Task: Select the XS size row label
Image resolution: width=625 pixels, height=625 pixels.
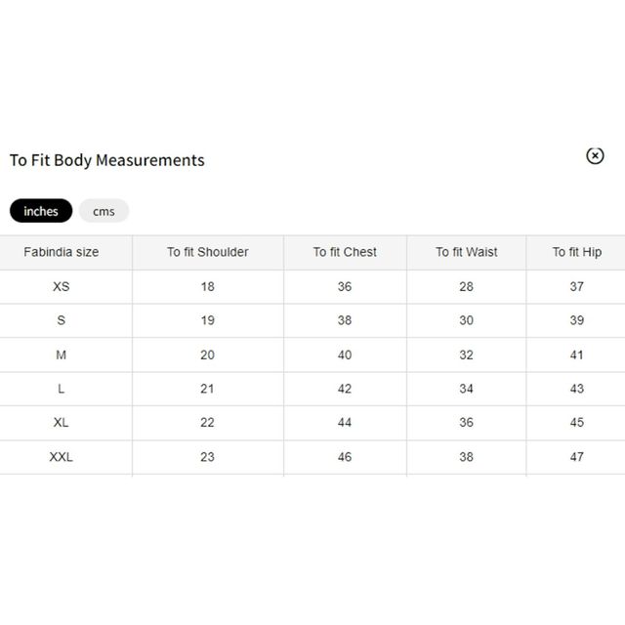Action: [x=61, y=286]
